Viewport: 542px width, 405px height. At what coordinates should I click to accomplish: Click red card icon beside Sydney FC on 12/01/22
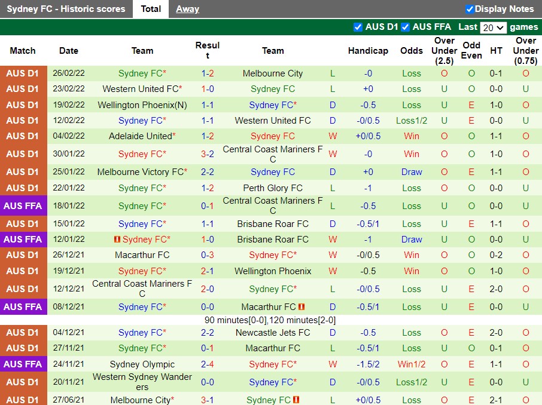pos(117,239)
